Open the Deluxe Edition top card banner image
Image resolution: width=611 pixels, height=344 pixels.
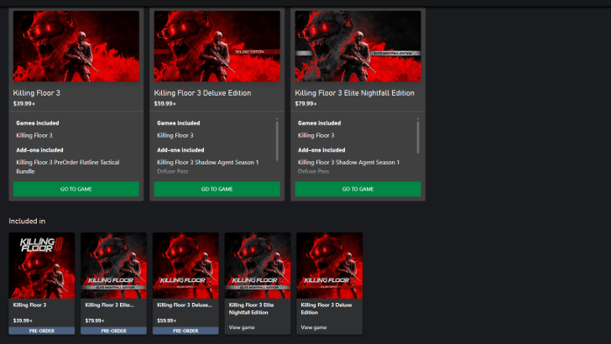click(x=217, y=46)
